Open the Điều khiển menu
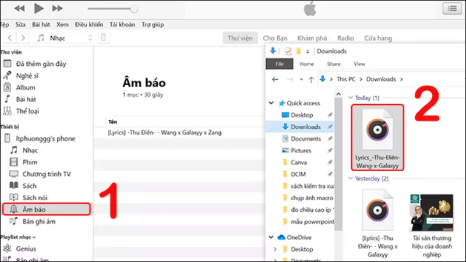 click(89, 24)
